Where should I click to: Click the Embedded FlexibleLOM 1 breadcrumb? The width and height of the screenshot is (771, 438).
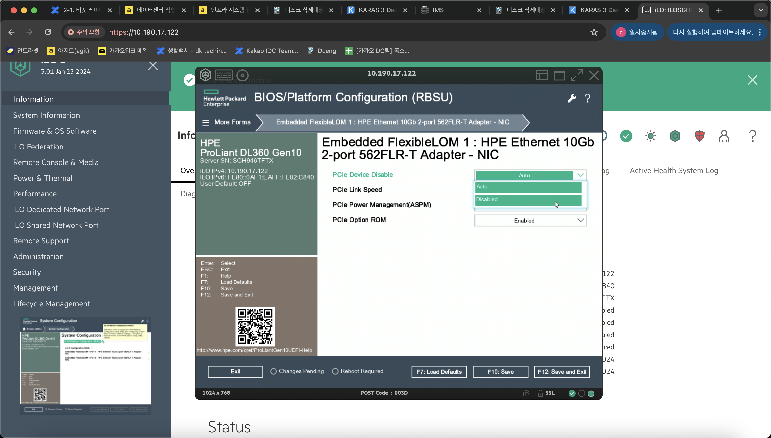tap(392, 122)
